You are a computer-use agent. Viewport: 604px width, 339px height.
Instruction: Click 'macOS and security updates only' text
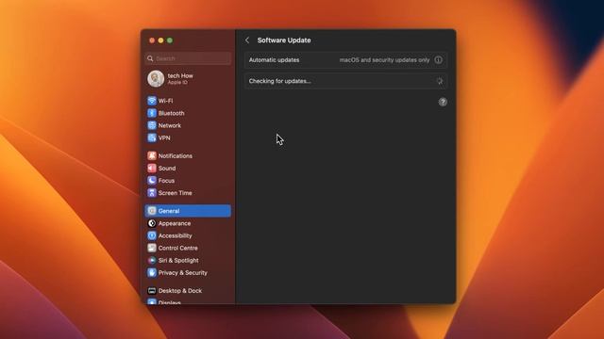click(384, 60)
